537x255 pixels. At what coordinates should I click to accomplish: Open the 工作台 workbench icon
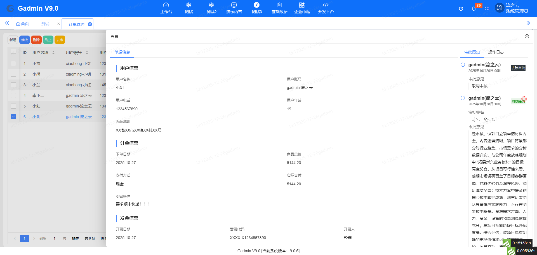pyautogui.click(x=166, y=8)
